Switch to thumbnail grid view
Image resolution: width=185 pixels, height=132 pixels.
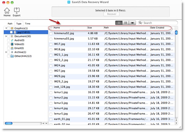(x=126, y=23)
